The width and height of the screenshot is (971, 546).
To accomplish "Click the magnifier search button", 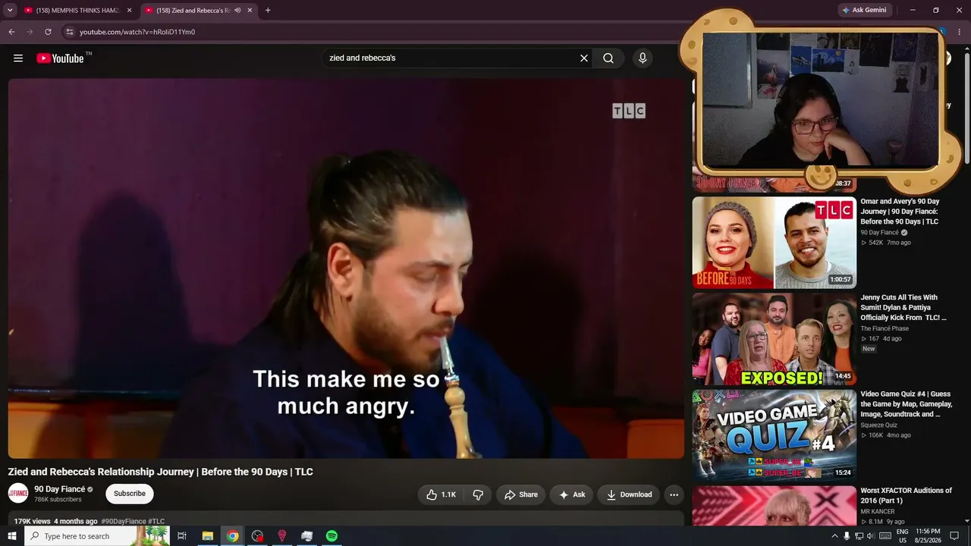I will (608, 58).
